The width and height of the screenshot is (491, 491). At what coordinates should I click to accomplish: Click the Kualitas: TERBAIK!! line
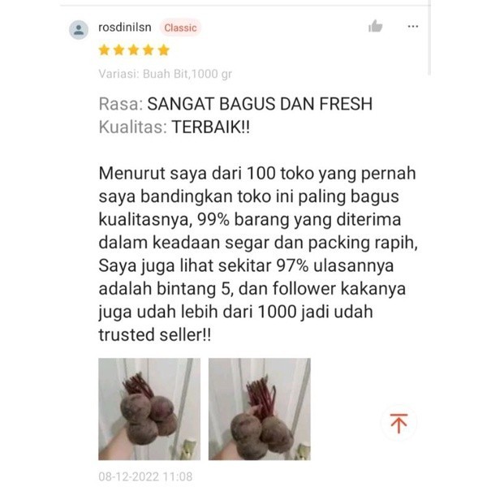174,127
